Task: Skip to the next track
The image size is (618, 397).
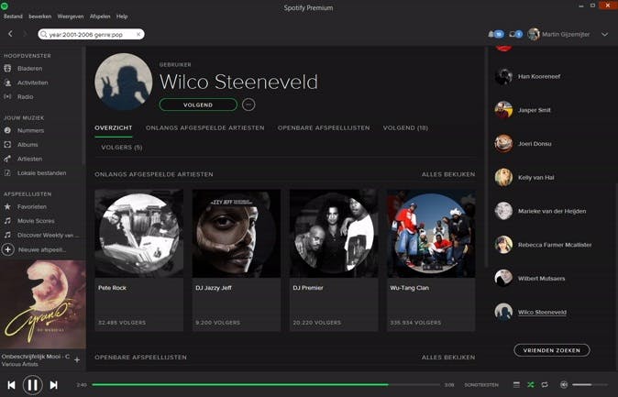Action: (53, 385)
